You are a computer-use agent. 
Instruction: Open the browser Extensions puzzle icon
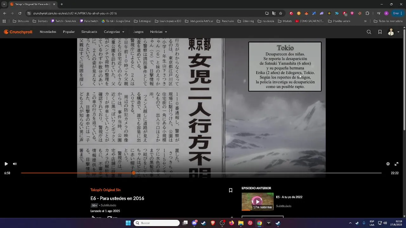[x=367, y=13]
